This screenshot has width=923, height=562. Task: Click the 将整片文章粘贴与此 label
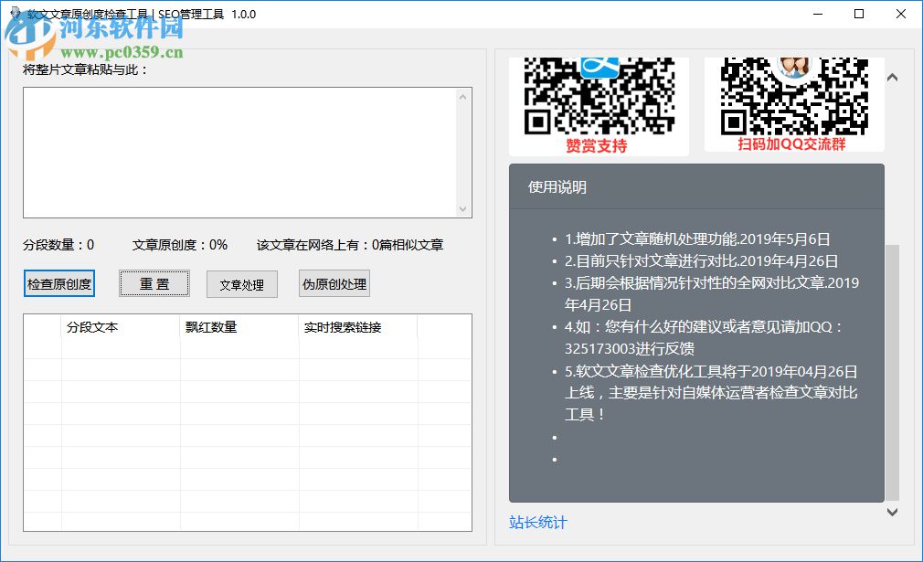85,69
